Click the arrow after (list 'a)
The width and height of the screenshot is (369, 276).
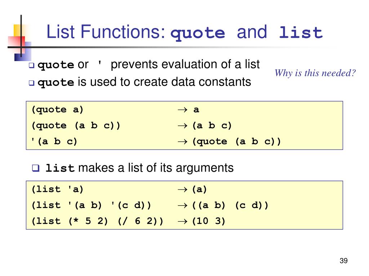182,189
